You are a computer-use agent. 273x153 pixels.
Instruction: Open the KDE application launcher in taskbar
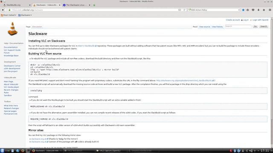(x=2, y=150)
